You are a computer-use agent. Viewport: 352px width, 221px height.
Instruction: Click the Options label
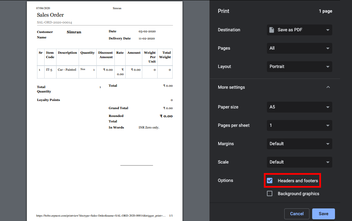(225, 181)
